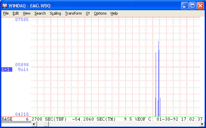Click the horizontal scrollbar thumb
The height and width of the screenshot is (128, 206).
46,124
